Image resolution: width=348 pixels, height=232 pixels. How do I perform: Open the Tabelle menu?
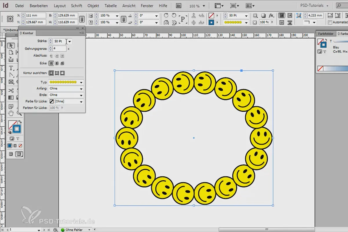pos(110,6)
